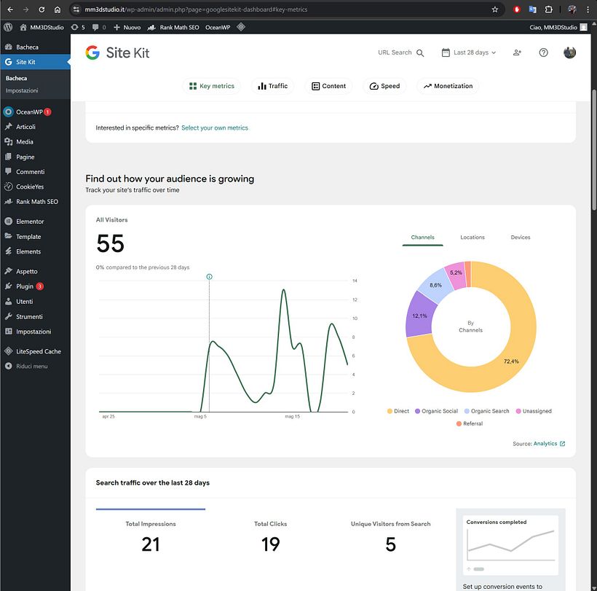This screenshot has height=591, width=597.
Task: Jump to the Monetization section
Action: point(448,86)
